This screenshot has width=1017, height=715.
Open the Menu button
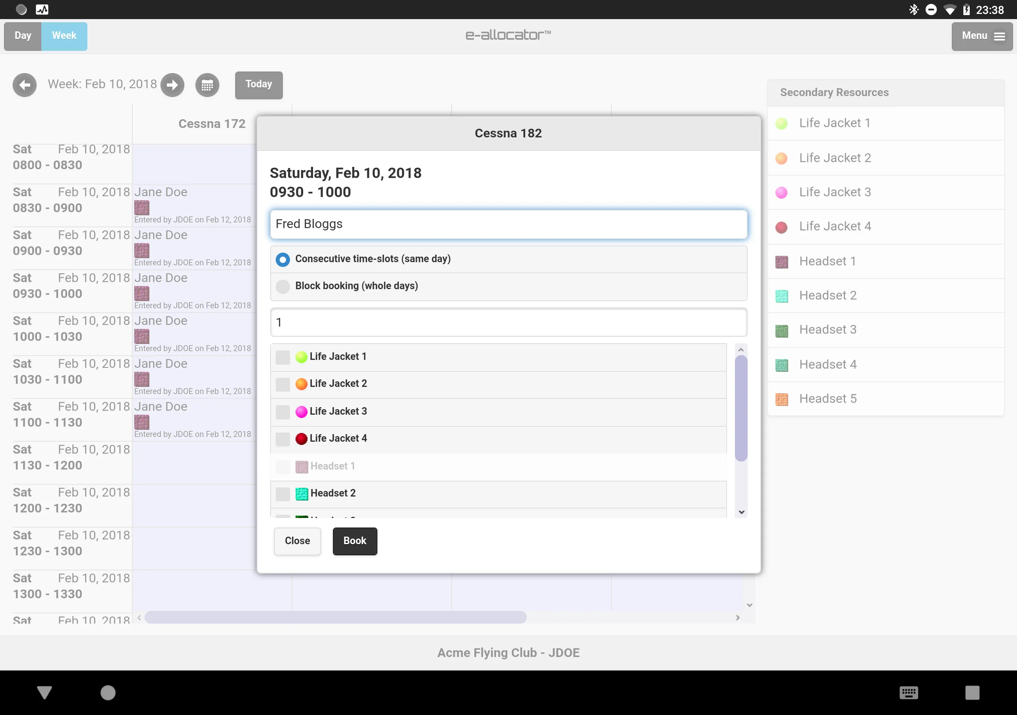(x=982, y=36)
